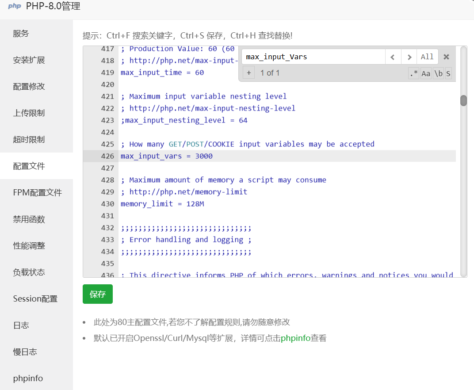Click the plus to add another search field
Screen dimensions: 474x390
click(x=248, y=73)
